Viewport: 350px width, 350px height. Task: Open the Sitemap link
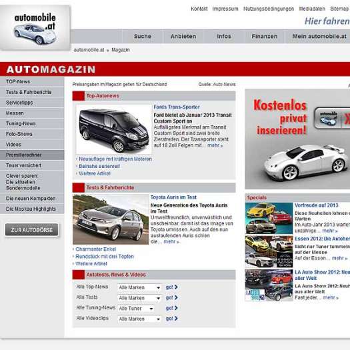pos(339,9)
